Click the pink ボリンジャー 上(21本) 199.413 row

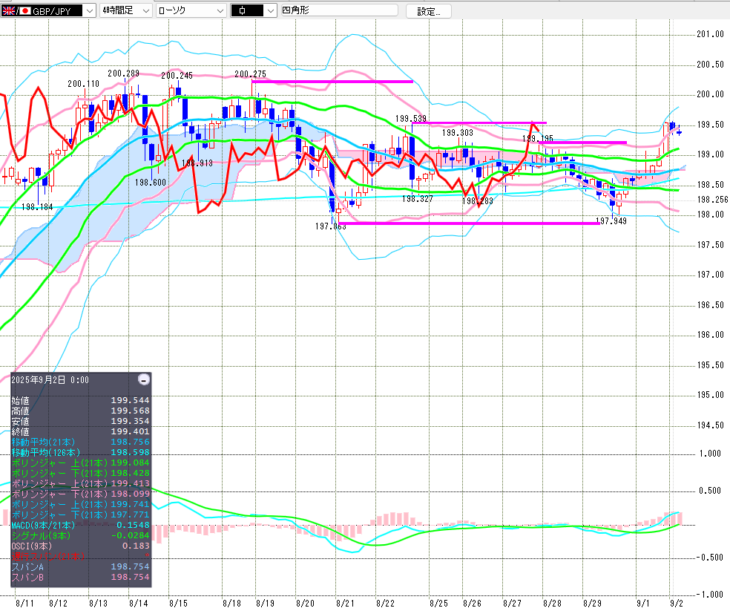[81, 483]
